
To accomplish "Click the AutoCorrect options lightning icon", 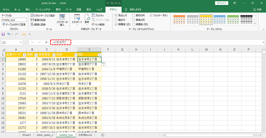I will pyautogui.click(x=103, y=64).
